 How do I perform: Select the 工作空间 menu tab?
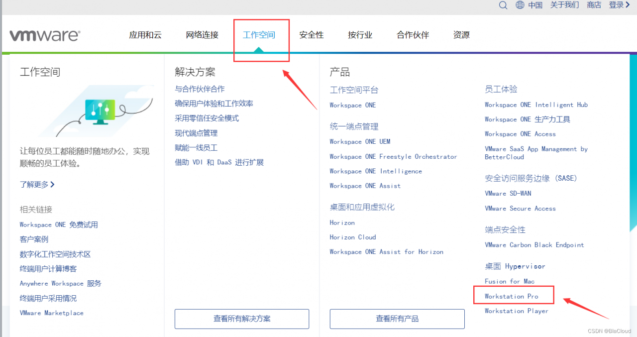click(259, 35)
